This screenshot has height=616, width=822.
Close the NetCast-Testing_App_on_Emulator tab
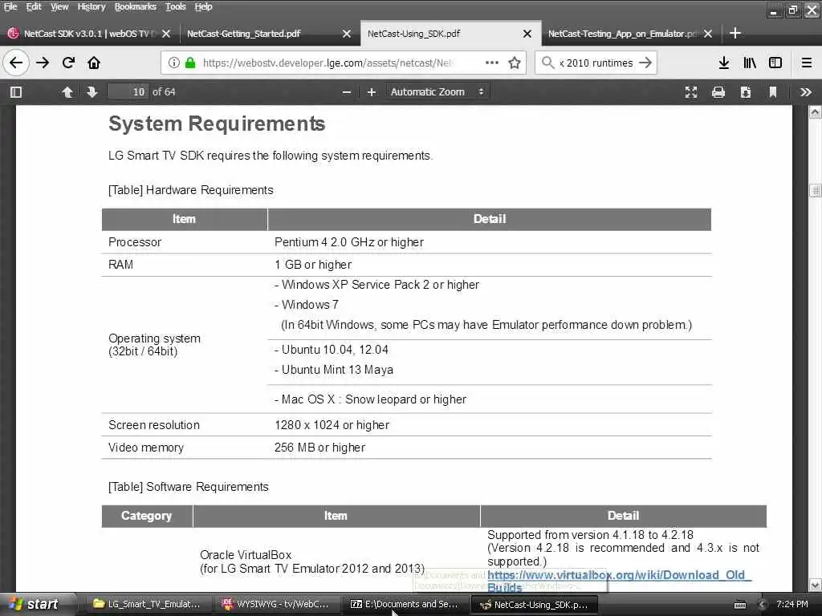(x=708, y=34)
